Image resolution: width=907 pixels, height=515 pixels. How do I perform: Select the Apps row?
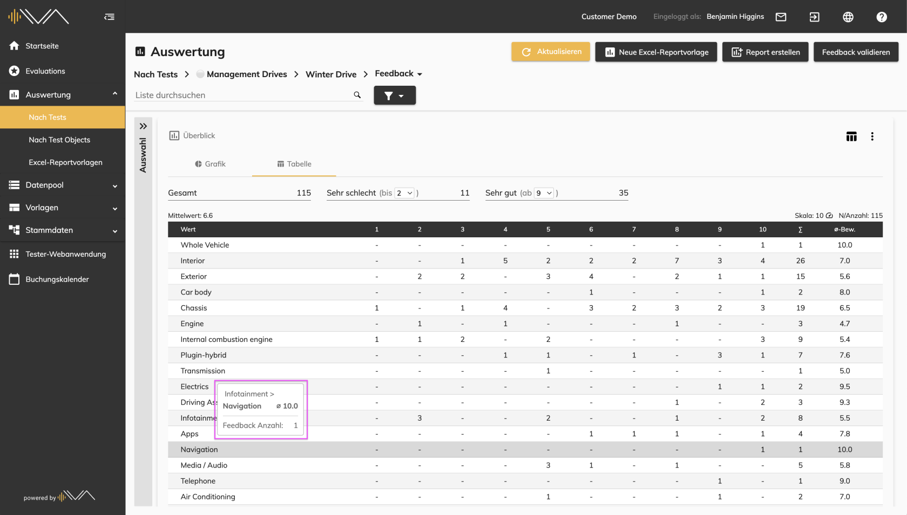tap(525, 434)
